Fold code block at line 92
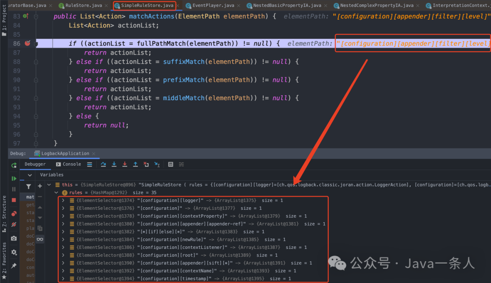The width and height of the screenshot is (491, 283). click(36, 98)
